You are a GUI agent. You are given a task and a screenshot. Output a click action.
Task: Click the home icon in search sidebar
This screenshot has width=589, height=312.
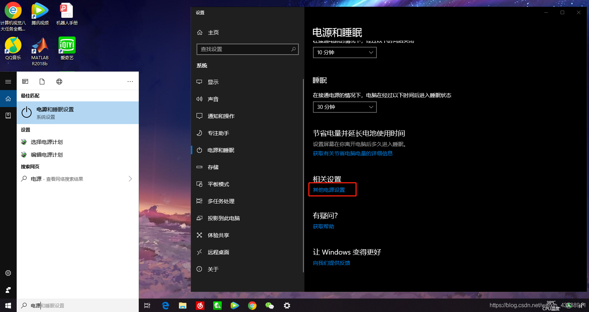tap(8, 99)
